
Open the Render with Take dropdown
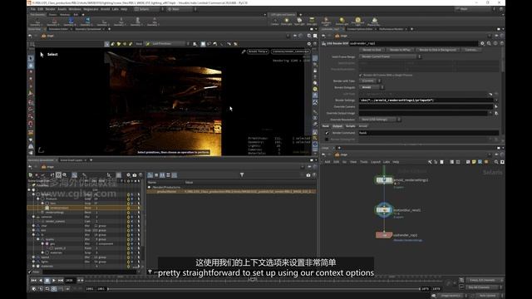[x=370, y=81]
